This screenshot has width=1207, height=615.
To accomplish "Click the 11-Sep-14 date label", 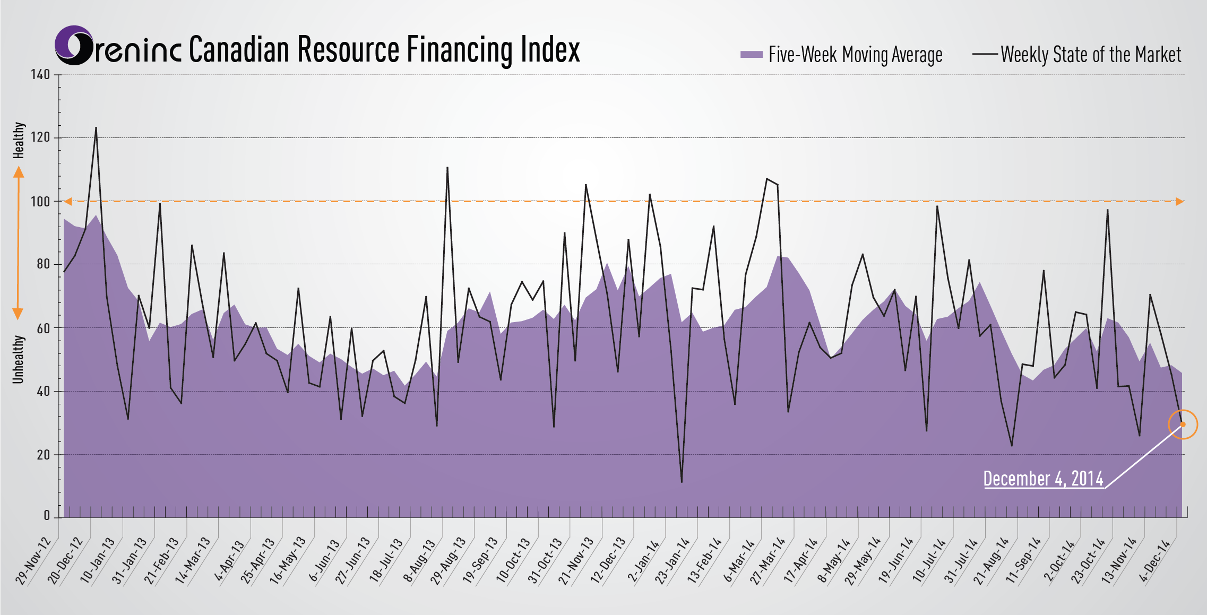I will pyautogui.click(x=1025, y=560).
